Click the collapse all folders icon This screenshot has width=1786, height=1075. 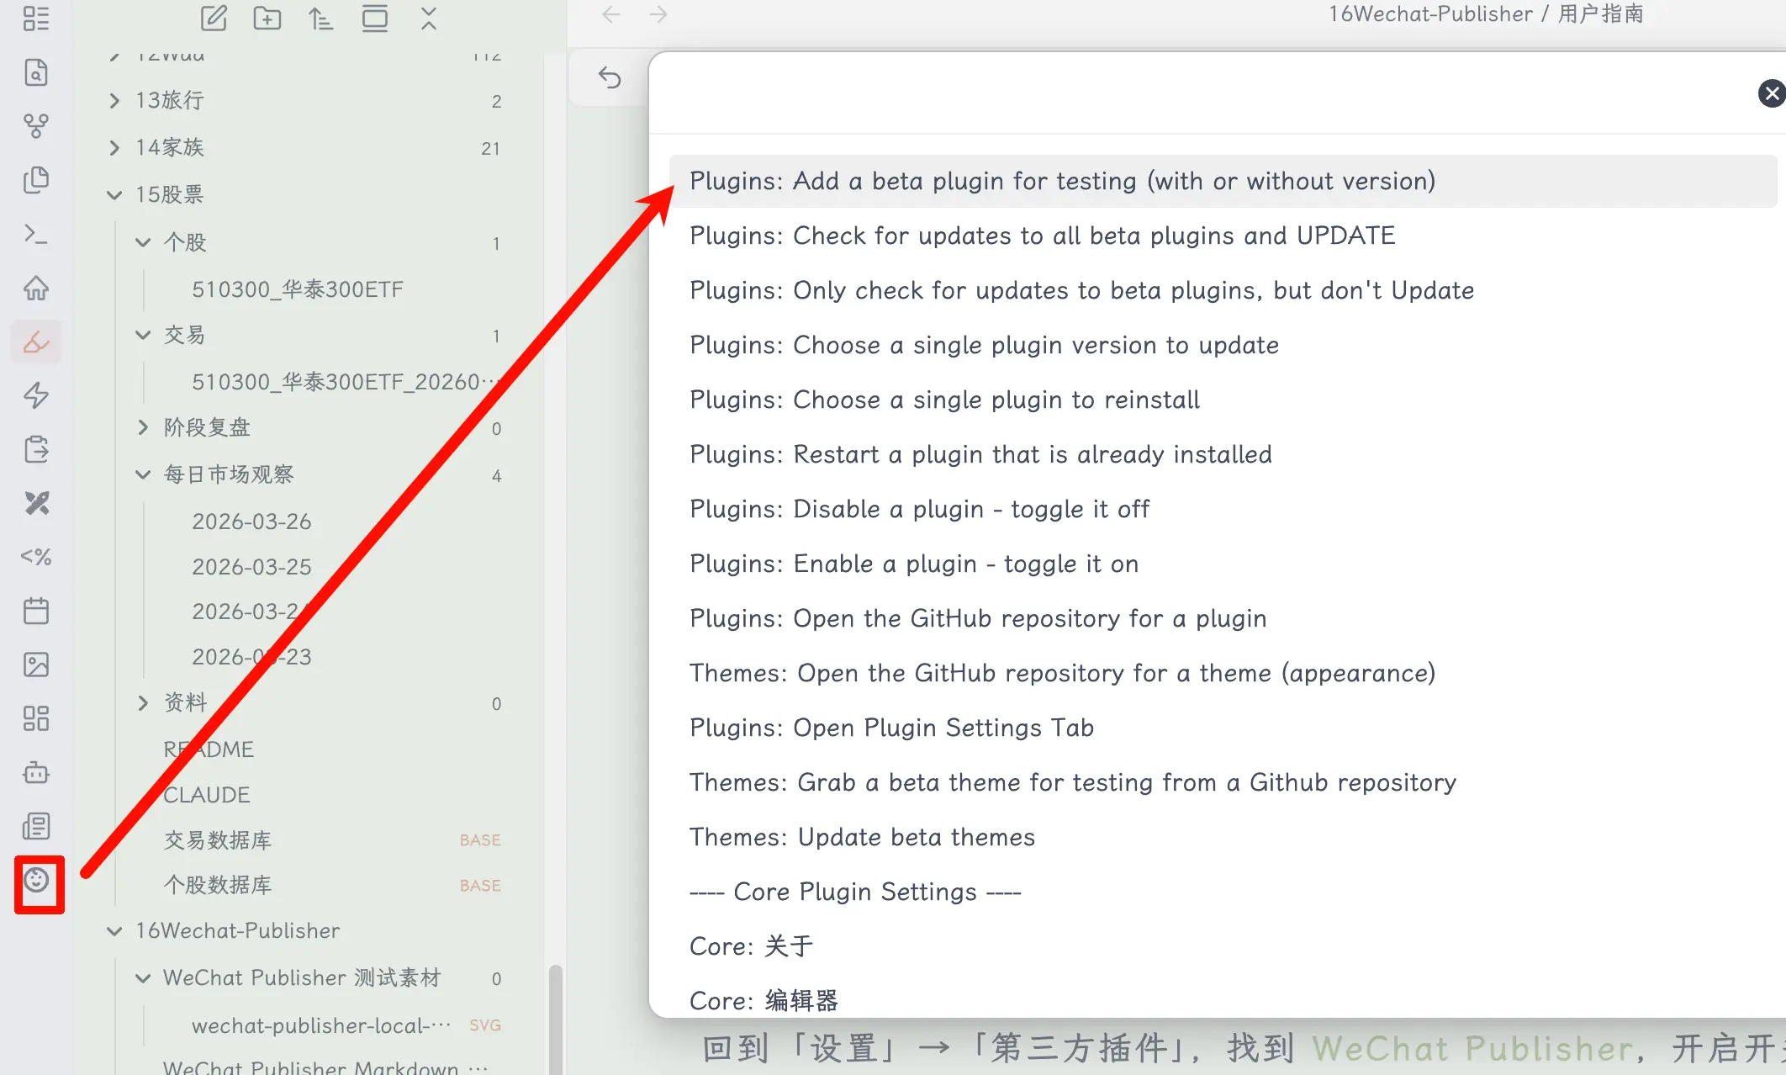coord(429,18)
